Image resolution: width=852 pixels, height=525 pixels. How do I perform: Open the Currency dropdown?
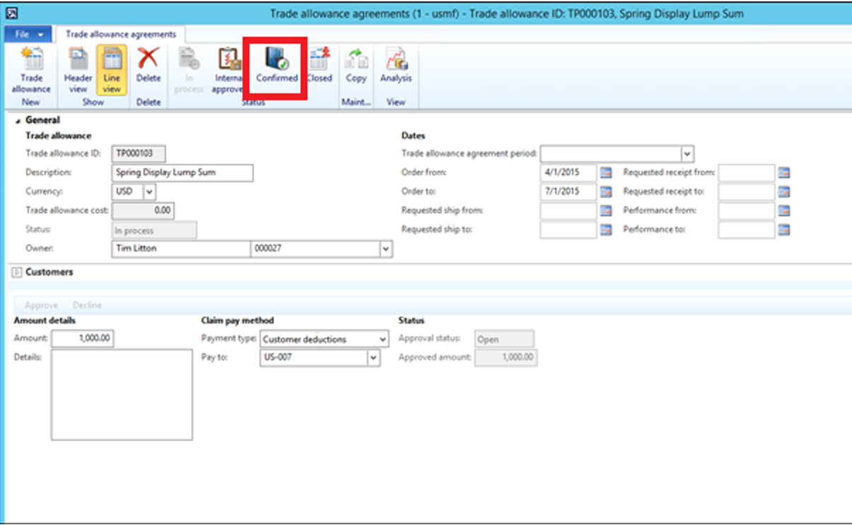pyautogui.click(x=149, y=191)
